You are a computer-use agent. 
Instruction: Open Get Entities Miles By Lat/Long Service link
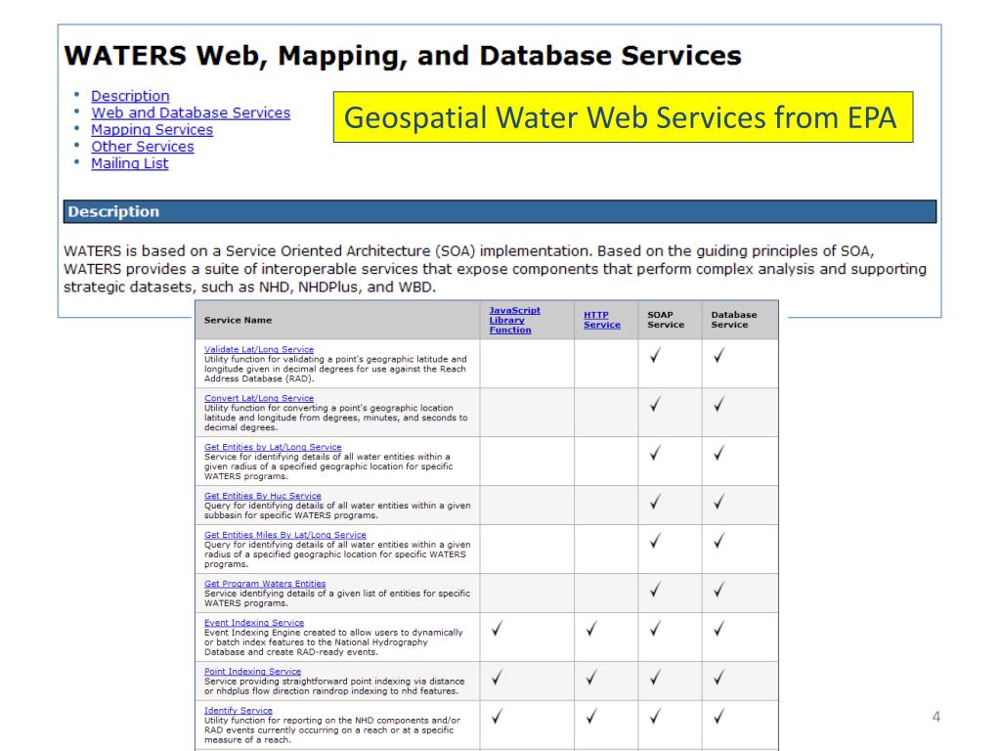pos(284,535)
